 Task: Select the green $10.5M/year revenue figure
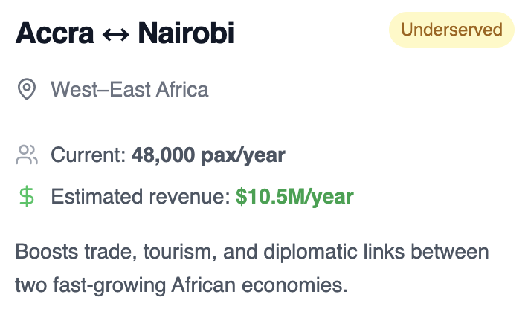click(x=294, y=197)
